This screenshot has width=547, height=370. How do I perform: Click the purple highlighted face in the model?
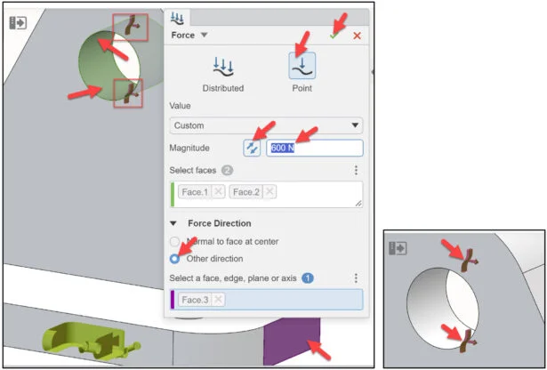[292, 338]
